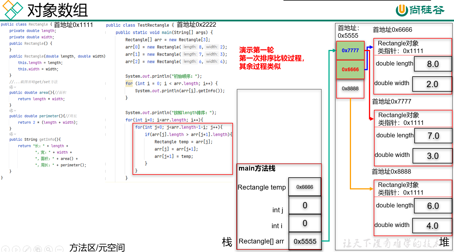
Task: Open more slideshow options ellipsis
Action: tap(59, 249)
